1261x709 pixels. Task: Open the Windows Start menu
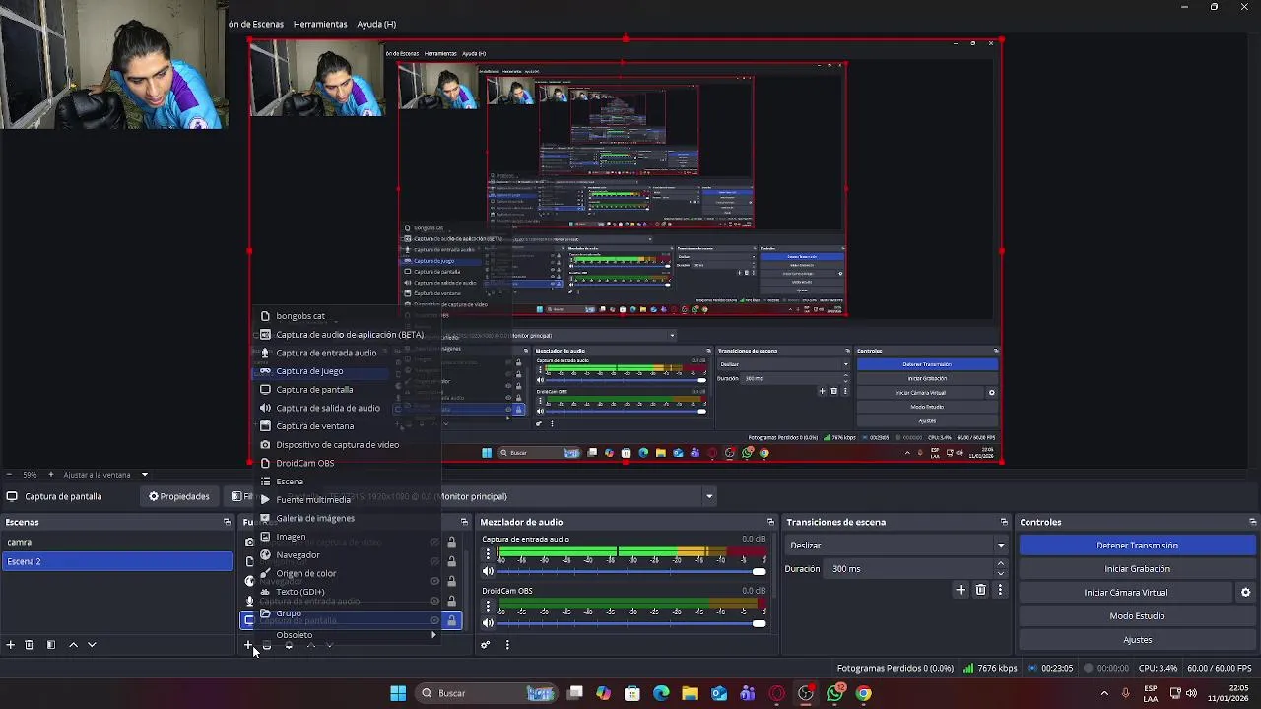click(398, 693)
